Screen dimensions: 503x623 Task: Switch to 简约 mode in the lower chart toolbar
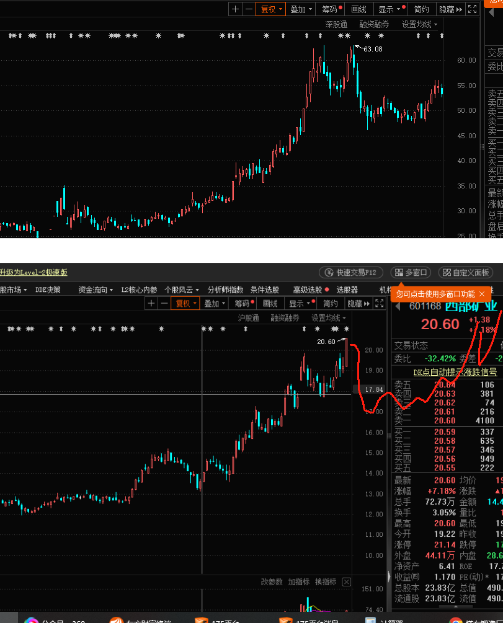click(331, 304)
